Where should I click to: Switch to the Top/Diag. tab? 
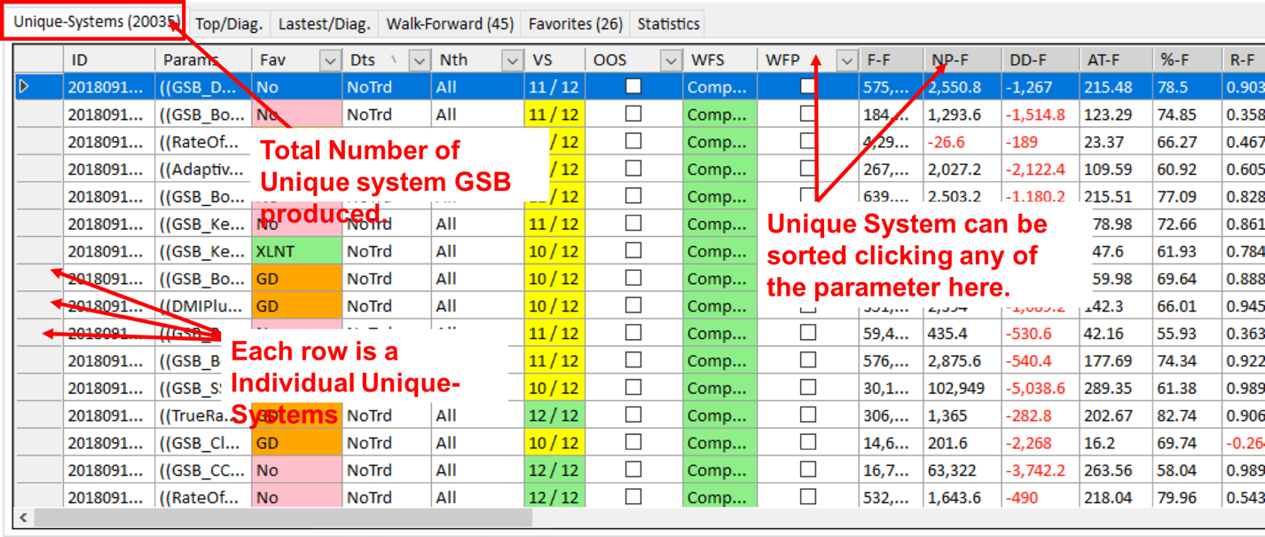tap(229, 24)
